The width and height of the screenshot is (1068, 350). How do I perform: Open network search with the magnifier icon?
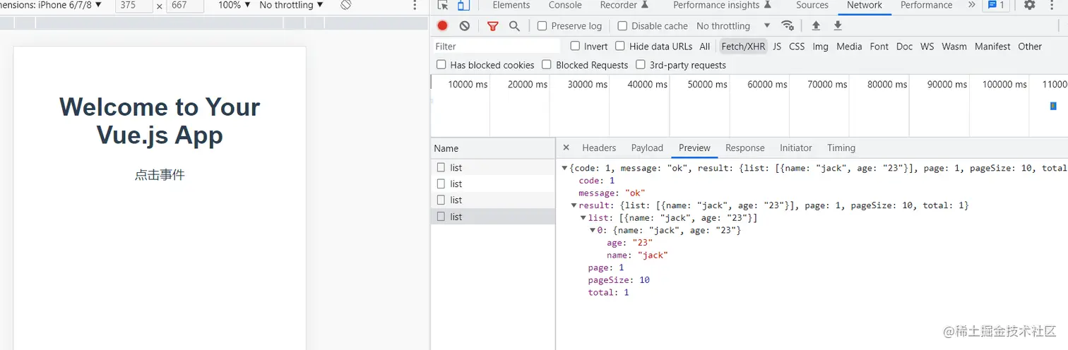click(x=514, y=25)
